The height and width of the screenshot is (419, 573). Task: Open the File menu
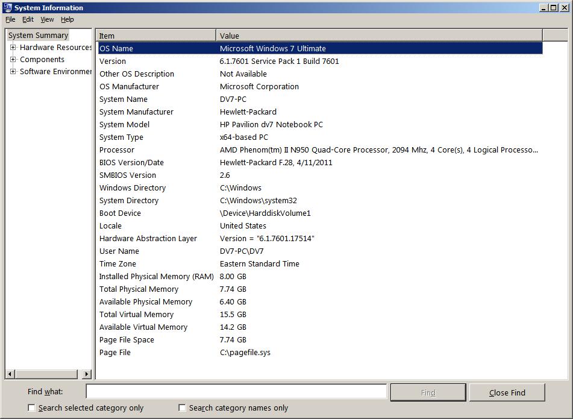coord(10,19)
